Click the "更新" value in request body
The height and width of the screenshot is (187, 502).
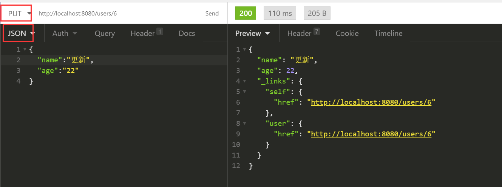[79, 60]
